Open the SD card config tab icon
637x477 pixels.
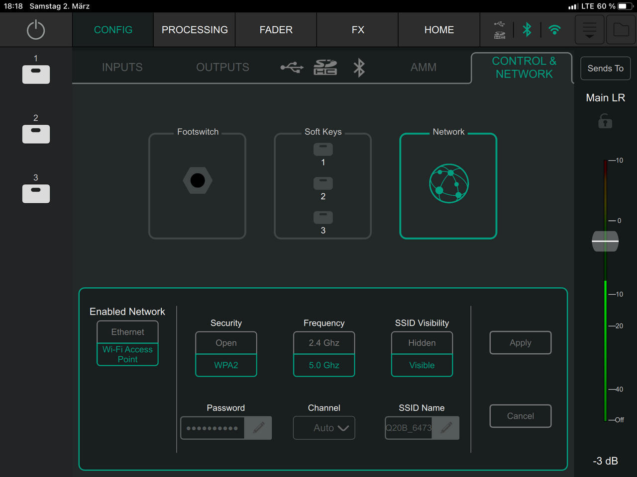click(325, 67)
